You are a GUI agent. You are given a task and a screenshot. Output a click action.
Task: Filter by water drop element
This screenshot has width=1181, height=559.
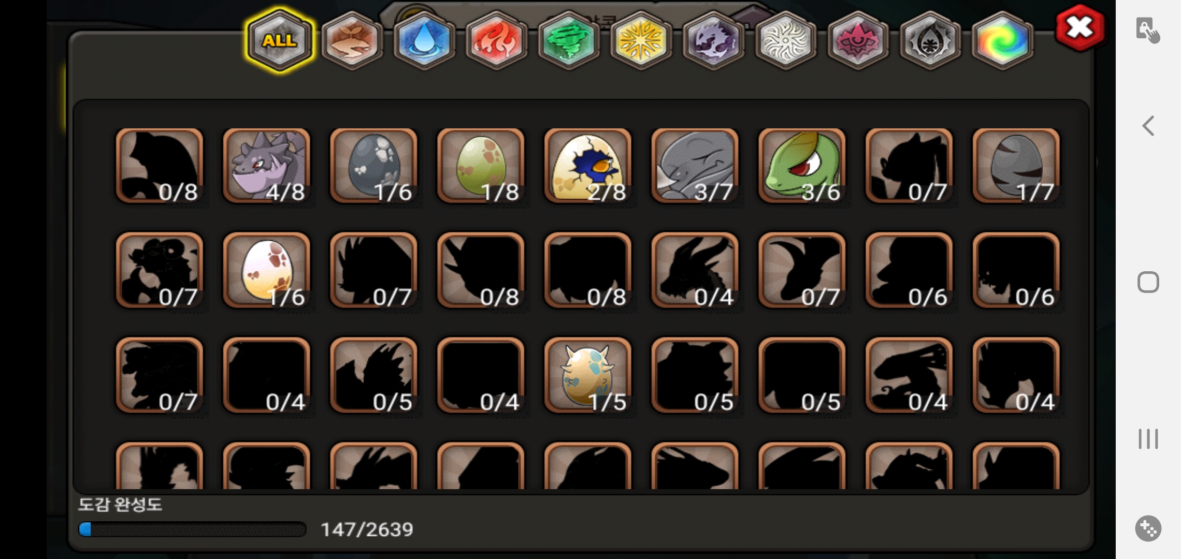[x=424, y=40]
